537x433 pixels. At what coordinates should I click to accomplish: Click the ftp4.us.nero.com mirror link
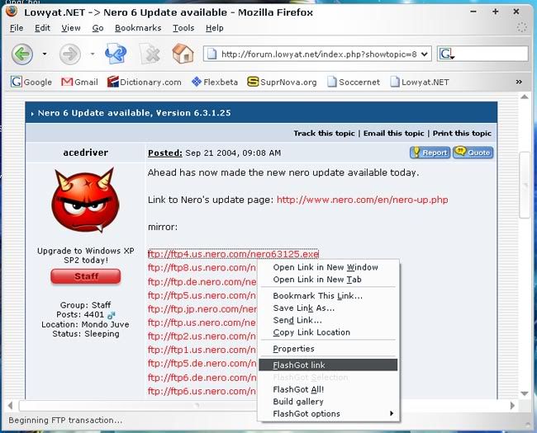[x=233, y=254]
